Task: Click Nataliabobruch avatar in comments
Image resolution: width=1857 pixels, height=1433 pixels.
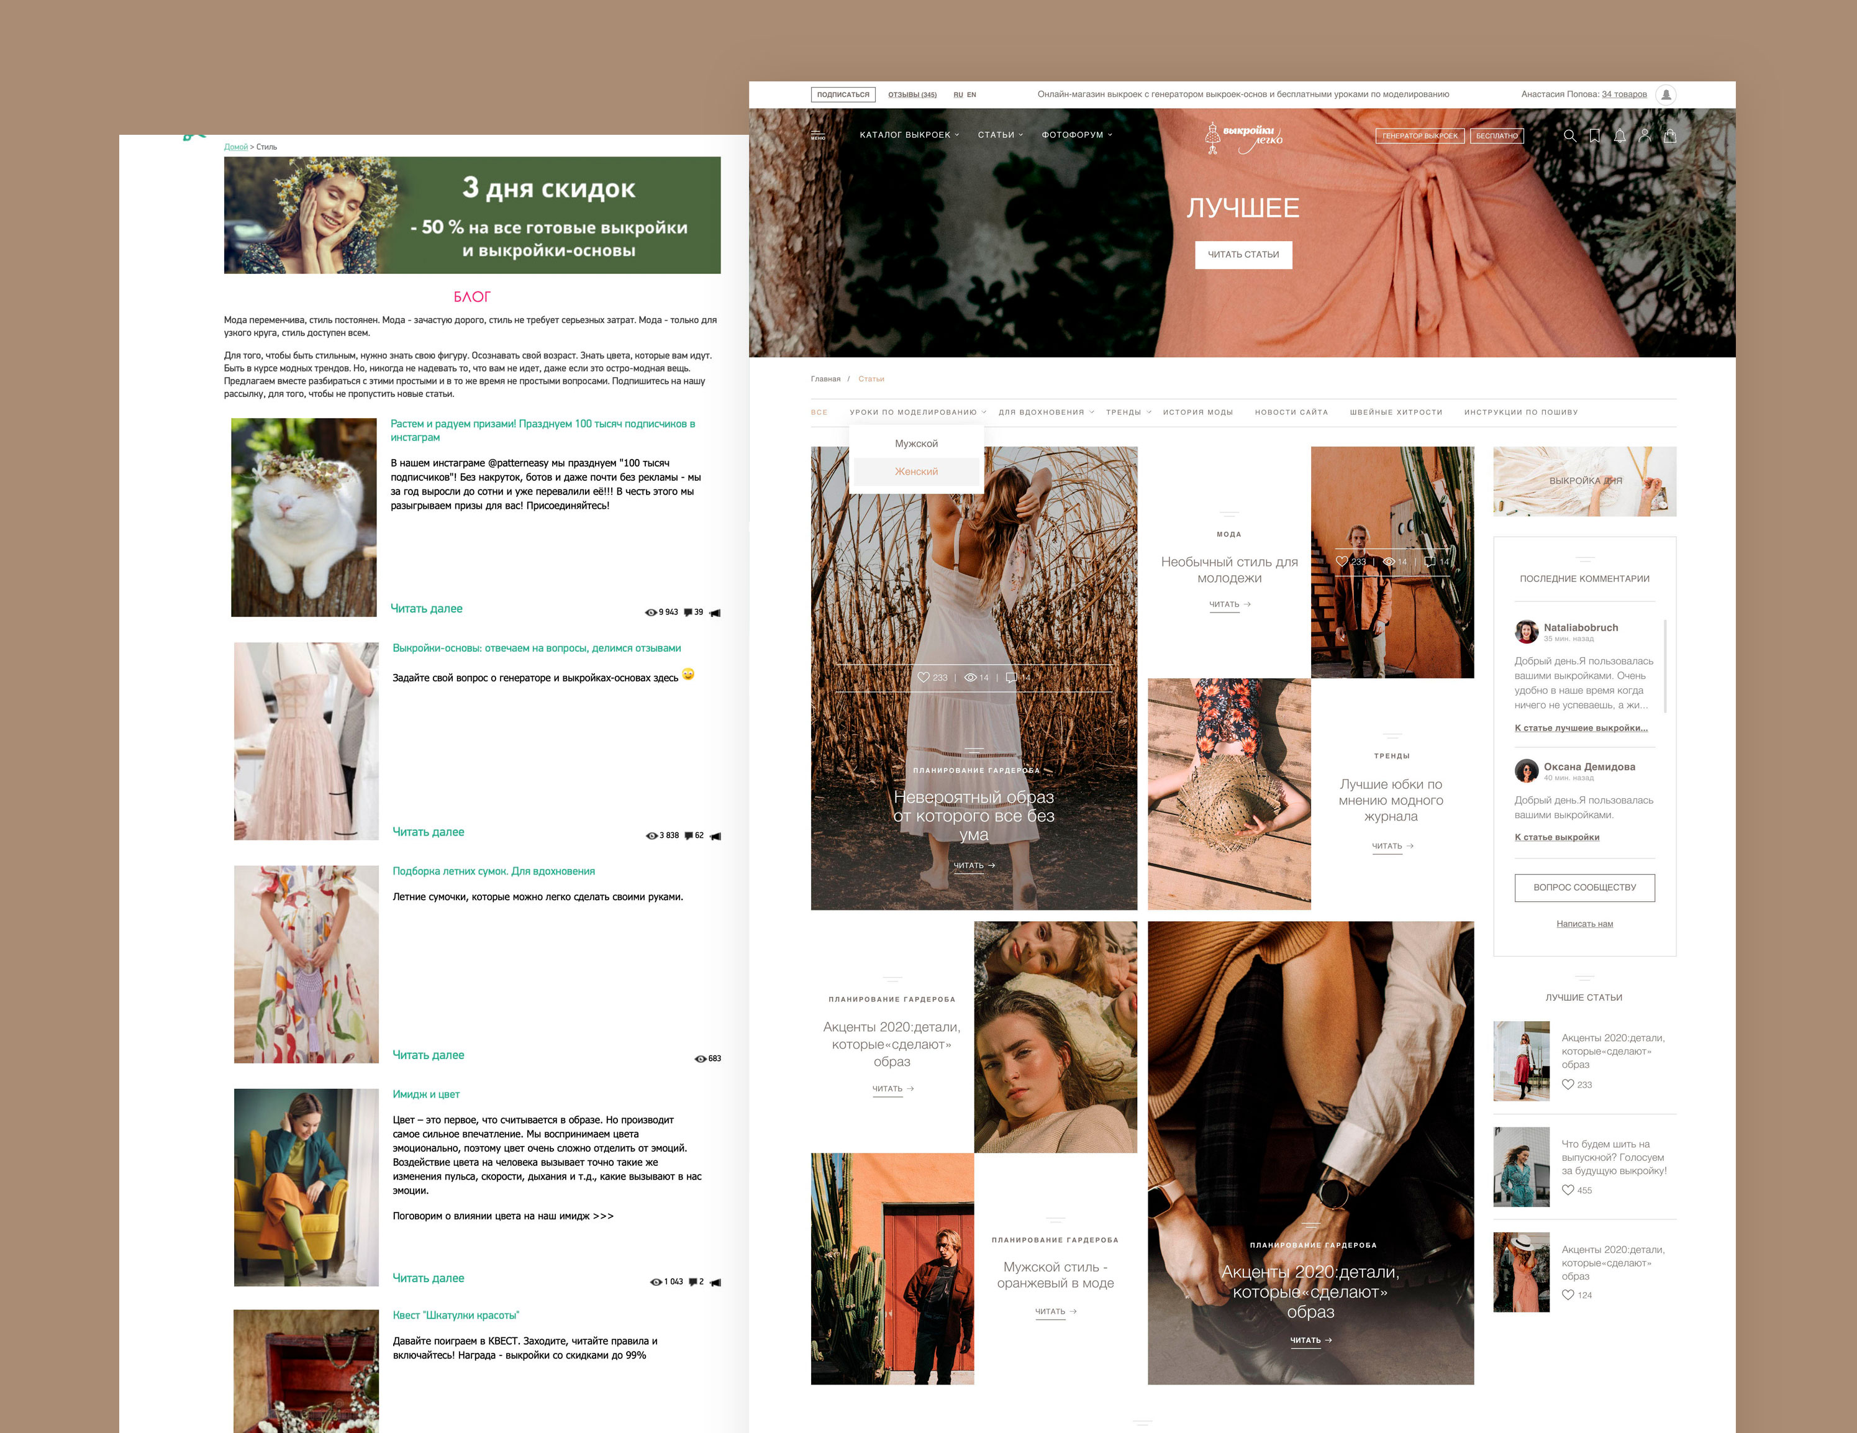Action: click(1526, 631)
